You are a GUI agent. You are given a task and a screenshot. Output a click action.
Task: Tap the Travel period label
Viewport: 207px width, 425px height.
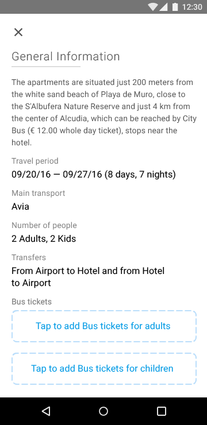point(35,161)
